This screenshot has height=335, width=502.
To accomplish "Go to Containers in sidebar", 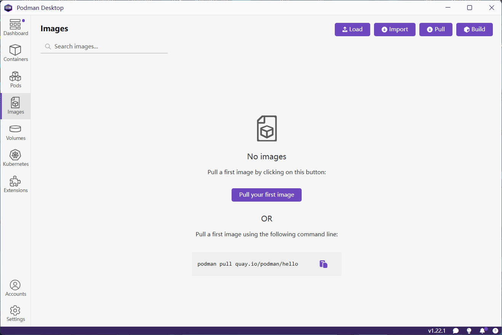I will click(x=16, y=53).
